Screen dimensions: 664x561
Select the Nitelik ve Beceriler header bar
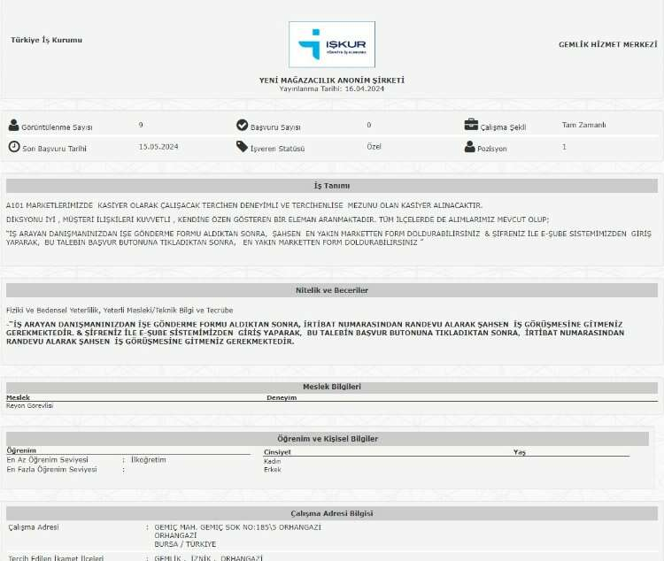[332, 290]
